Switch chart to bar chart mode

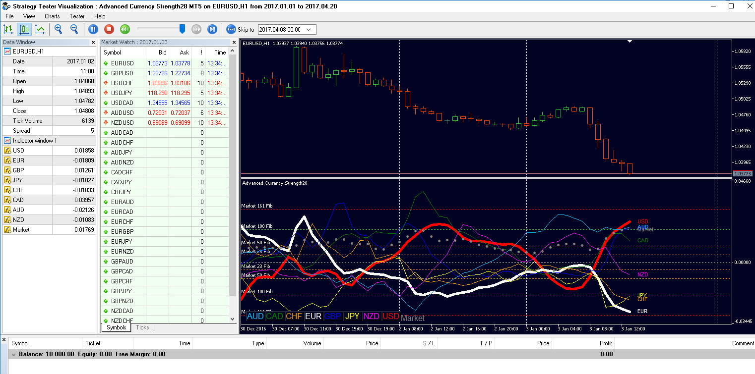click(x=8, y=29)
